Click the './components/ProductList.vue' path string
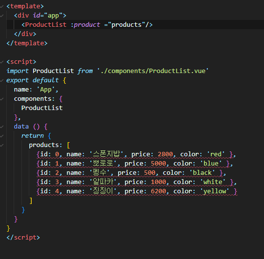This screenshot has height=259, width=264. pyautogui.click(x=153, y=71)
